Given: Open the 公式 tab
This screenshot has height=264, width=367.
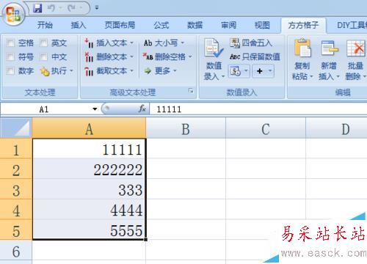Looking at the screenshot, I should coord(161,25).
